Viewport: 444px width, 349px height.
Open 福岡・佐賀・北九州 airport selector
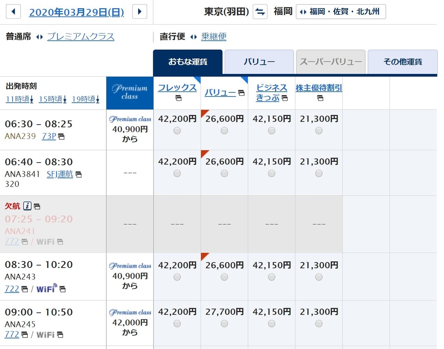click(x=341, y=12)
